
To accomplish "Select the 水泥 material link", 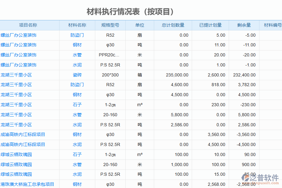I will (77, 65).
